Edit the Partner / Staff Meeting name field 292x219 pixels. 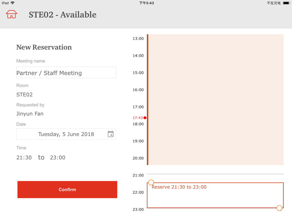click(x=66, y=72)
